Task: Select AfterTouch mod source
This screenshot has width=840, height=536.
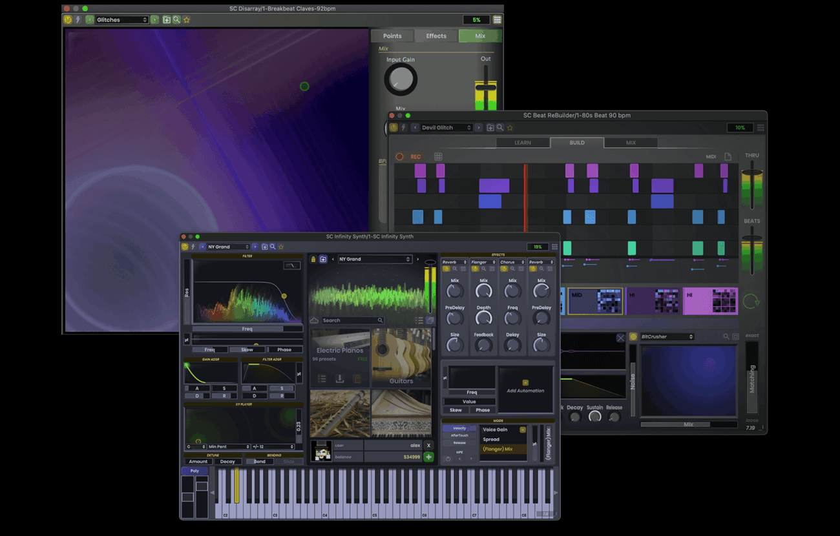Action: click(x=459, y=435)
